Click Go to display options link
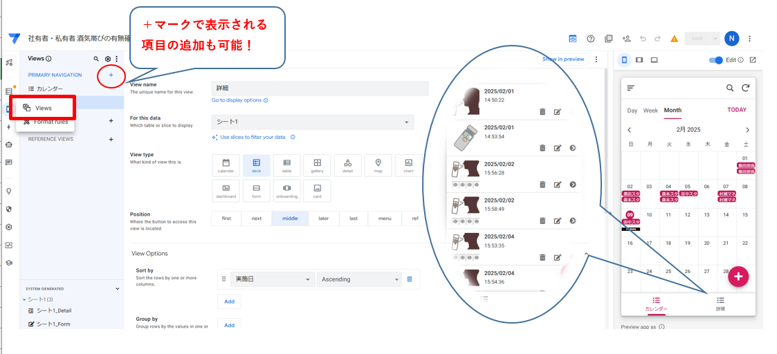777x354 pixels. pos(237,100)
